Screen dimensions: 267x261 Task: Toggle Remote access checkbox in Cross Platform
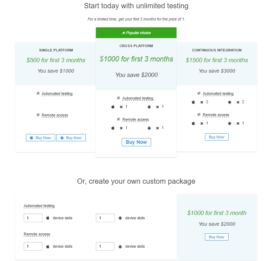coord(119,119)
